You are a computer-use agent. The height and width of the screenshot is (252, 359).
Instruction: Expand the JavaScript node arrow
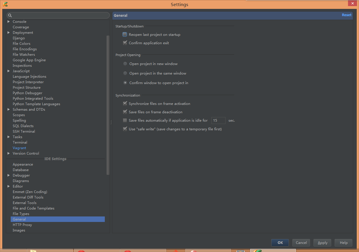[9, 71]
